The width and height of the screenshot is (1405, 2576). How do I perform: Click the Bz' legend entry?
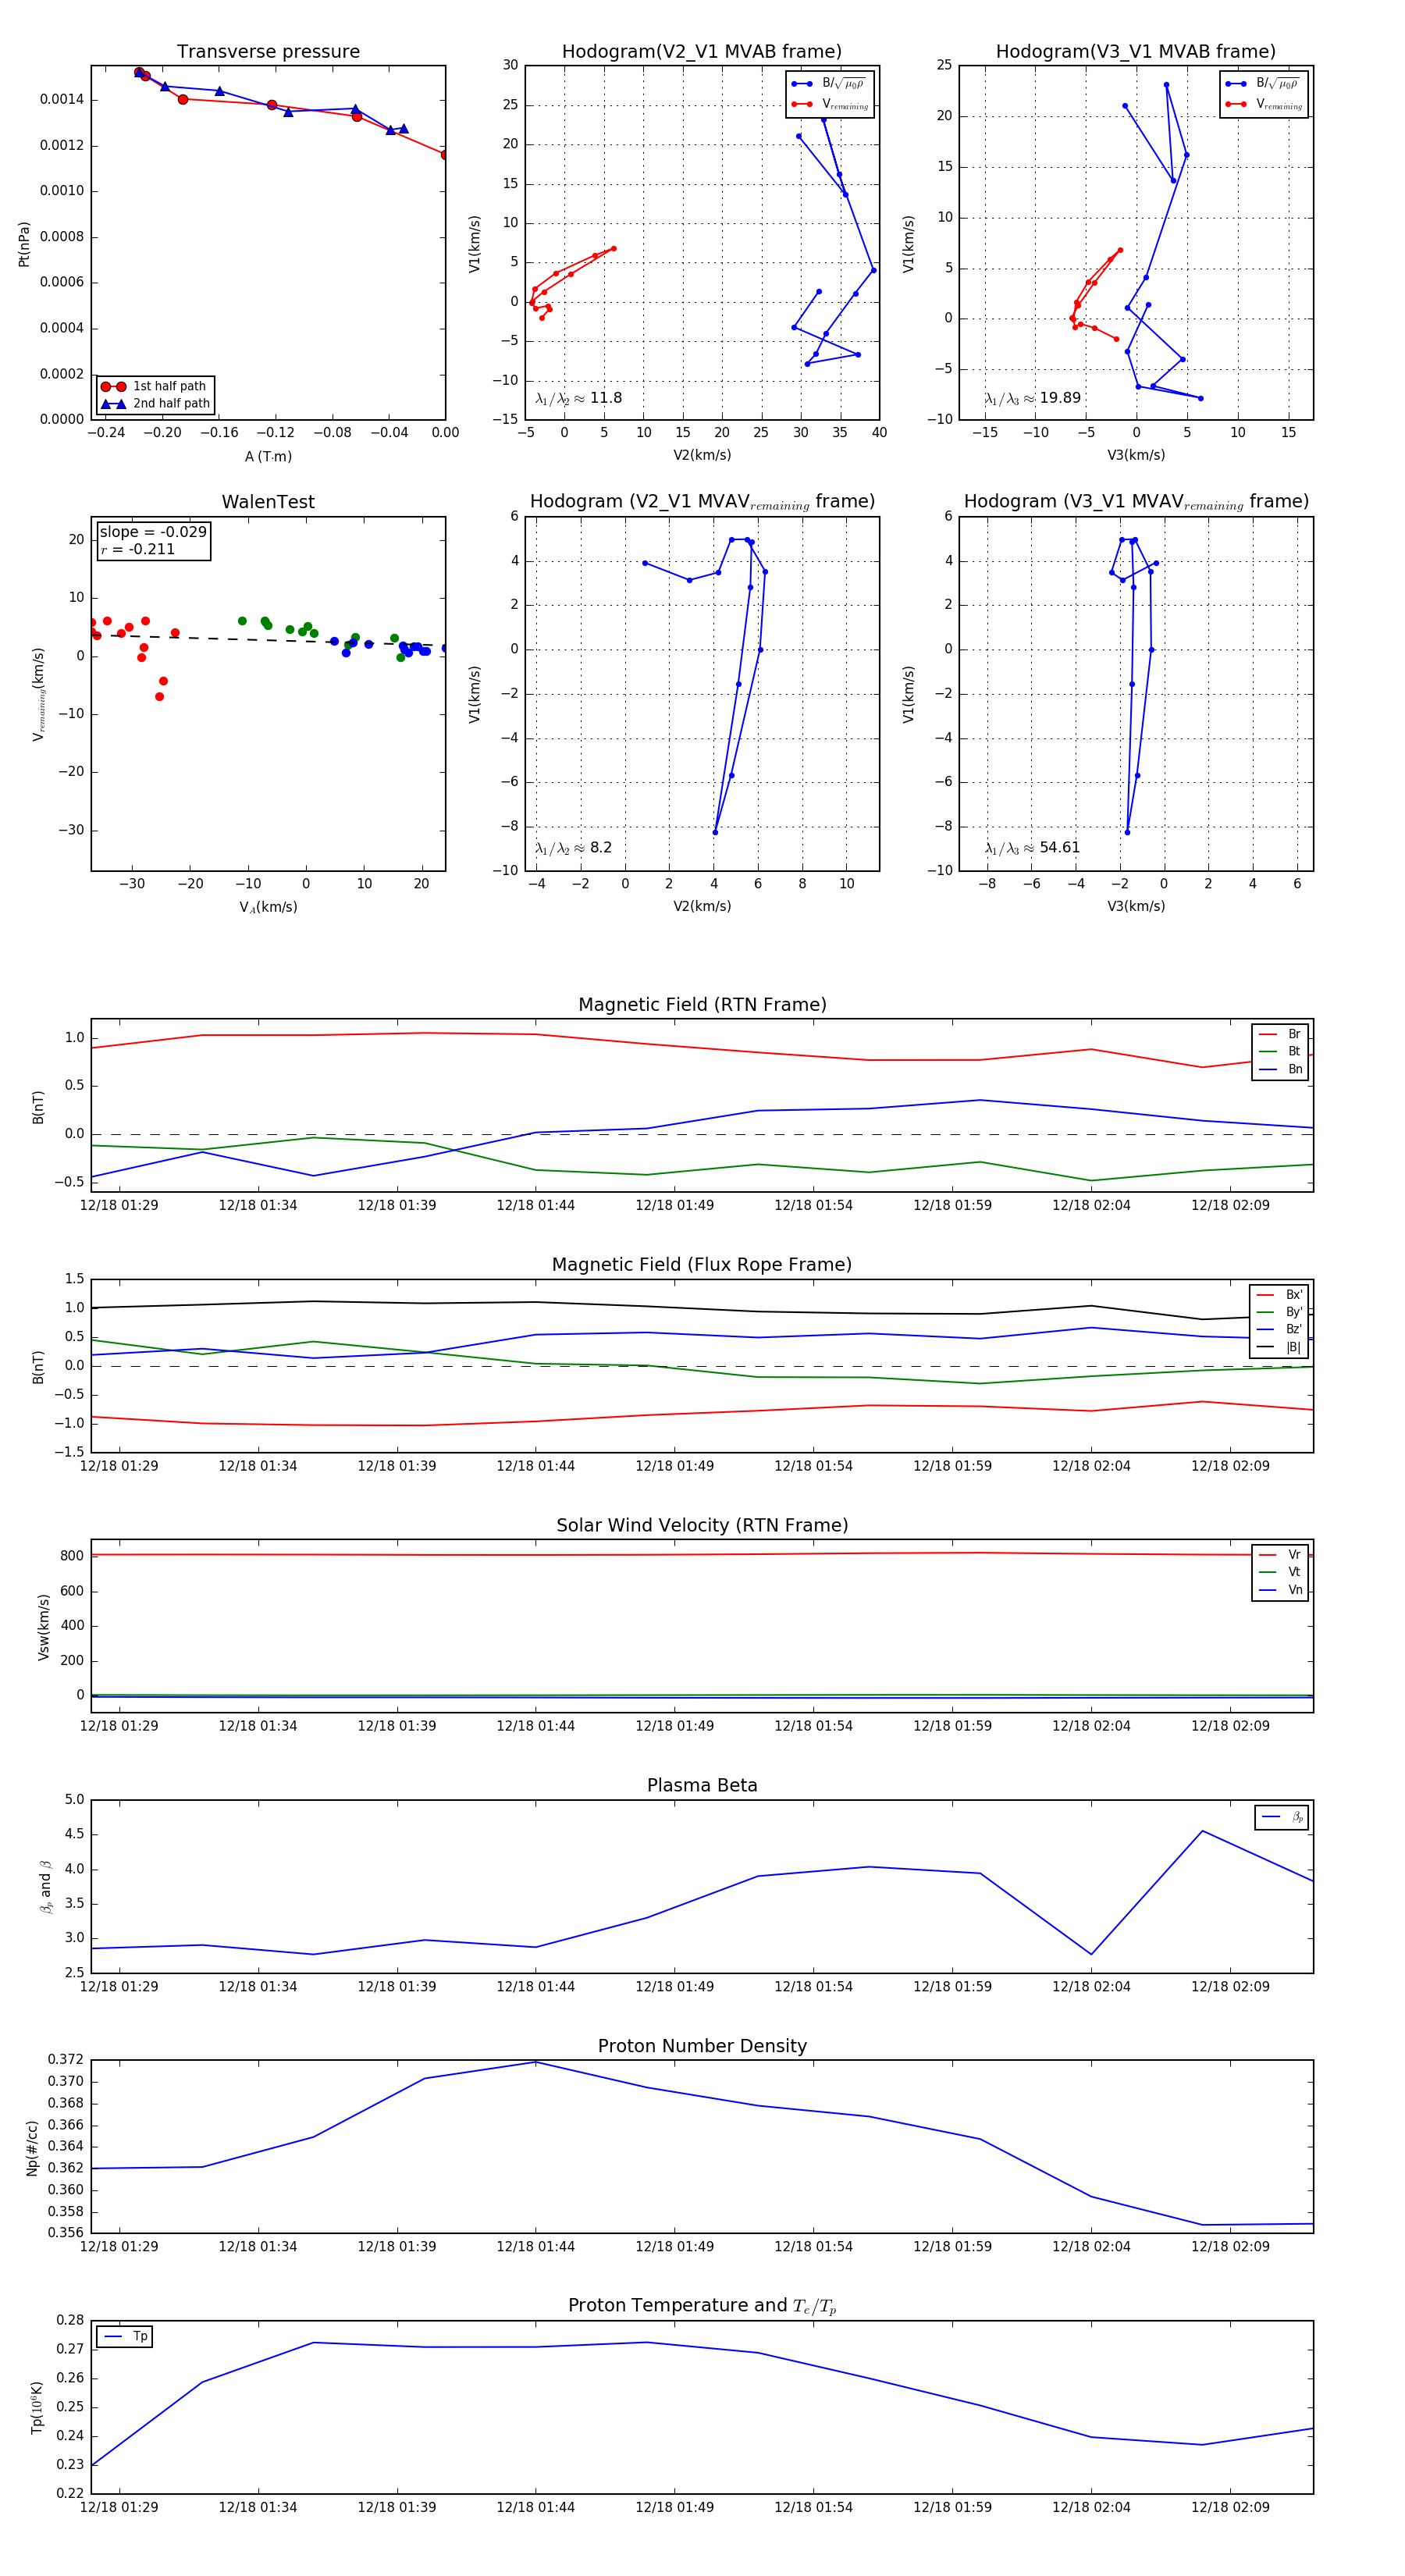click(1279, 1329)
